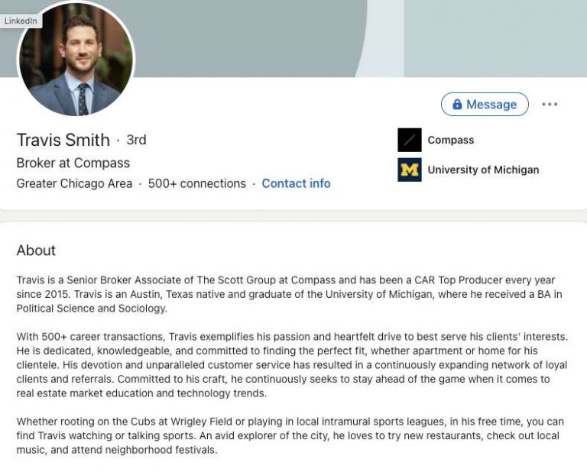Open Travis Smith's profile photo
The image size is (587, 472).
point(76,60)
